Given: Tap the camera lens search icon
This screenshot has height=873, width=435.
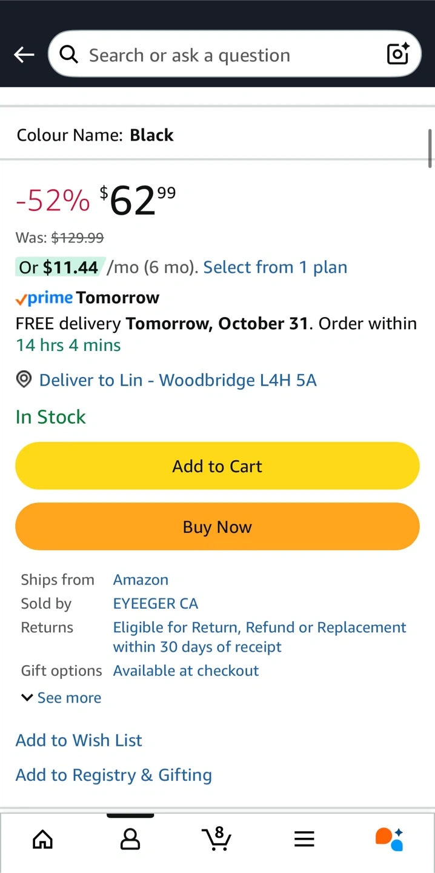Looking at the screenshot, I should (398, 55).
